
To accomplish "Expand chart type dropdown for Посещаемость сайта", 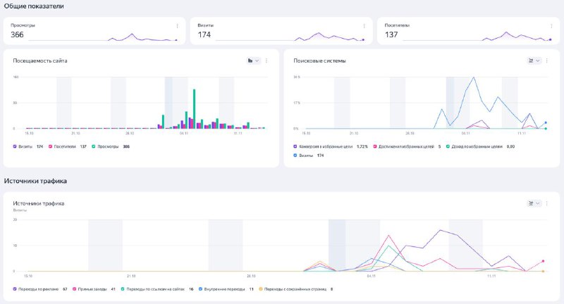I will click(253, 61).
